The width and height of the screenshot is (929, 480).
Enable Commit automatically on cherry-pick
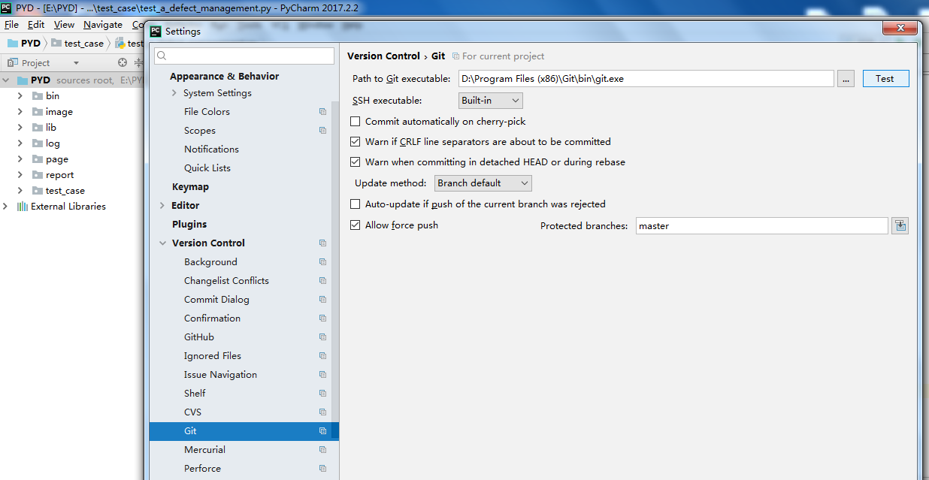356,121
